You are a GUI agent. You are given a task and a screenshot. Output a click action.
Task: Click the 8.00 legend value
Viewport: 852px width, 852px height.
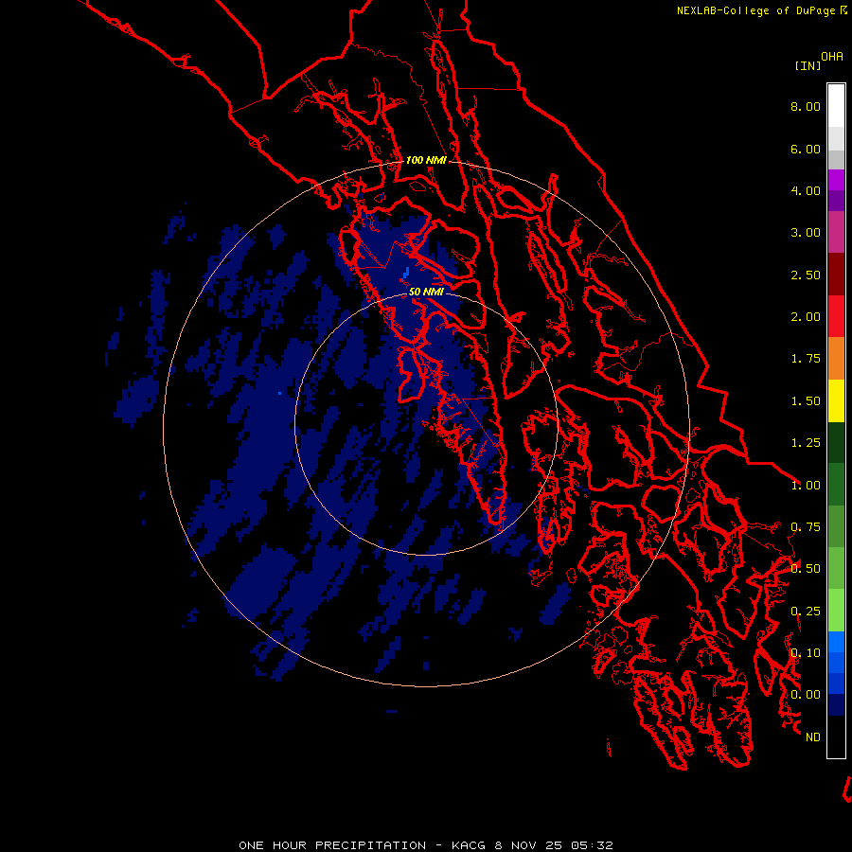806,106
